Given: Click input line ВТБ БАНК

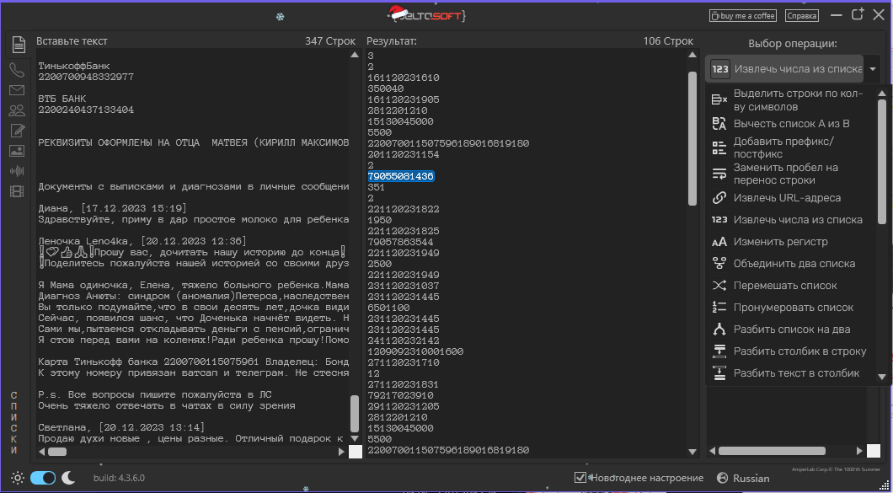Looking at the screenshot, I should tap(62, 99).
